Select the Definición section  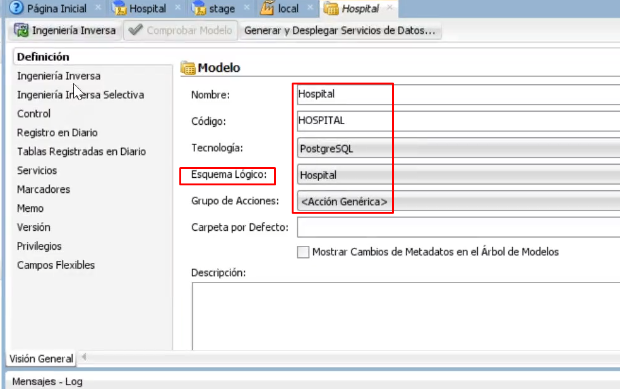point(43,57)
